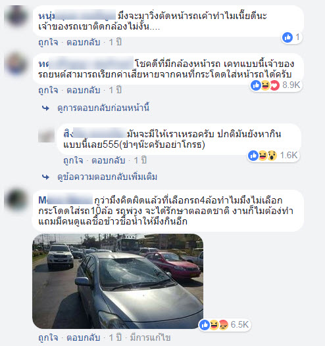This screenshot has height=346, width=325.
Task: Open the small avatar of the reply commenter
Action: (46, 135)
